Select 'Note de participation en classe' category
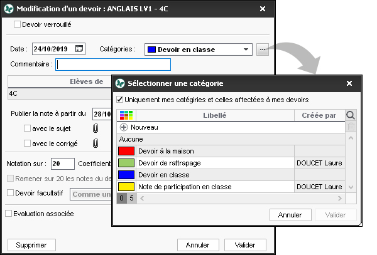The width and height of the screenshot is (377, 255). 231,187
